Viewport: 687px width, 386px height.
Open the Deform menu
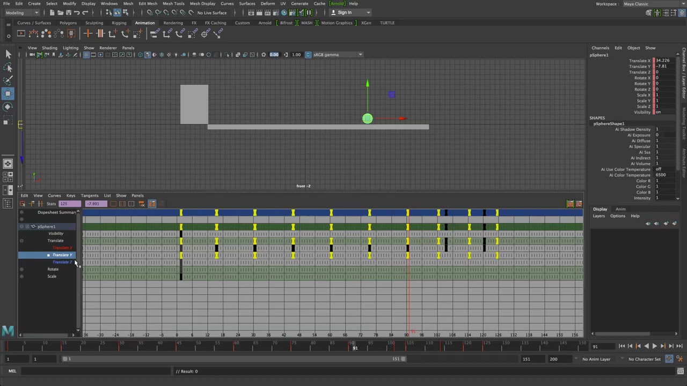pyautogui.click(x=268, y=4)
